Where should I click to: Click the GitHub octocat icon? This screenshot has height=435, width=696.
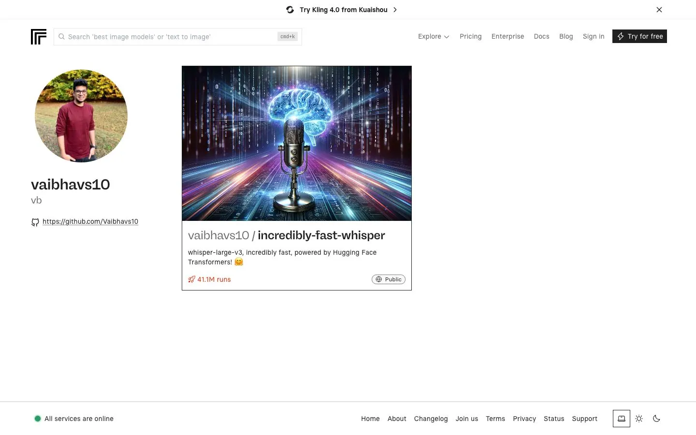[x=35, y=222]
